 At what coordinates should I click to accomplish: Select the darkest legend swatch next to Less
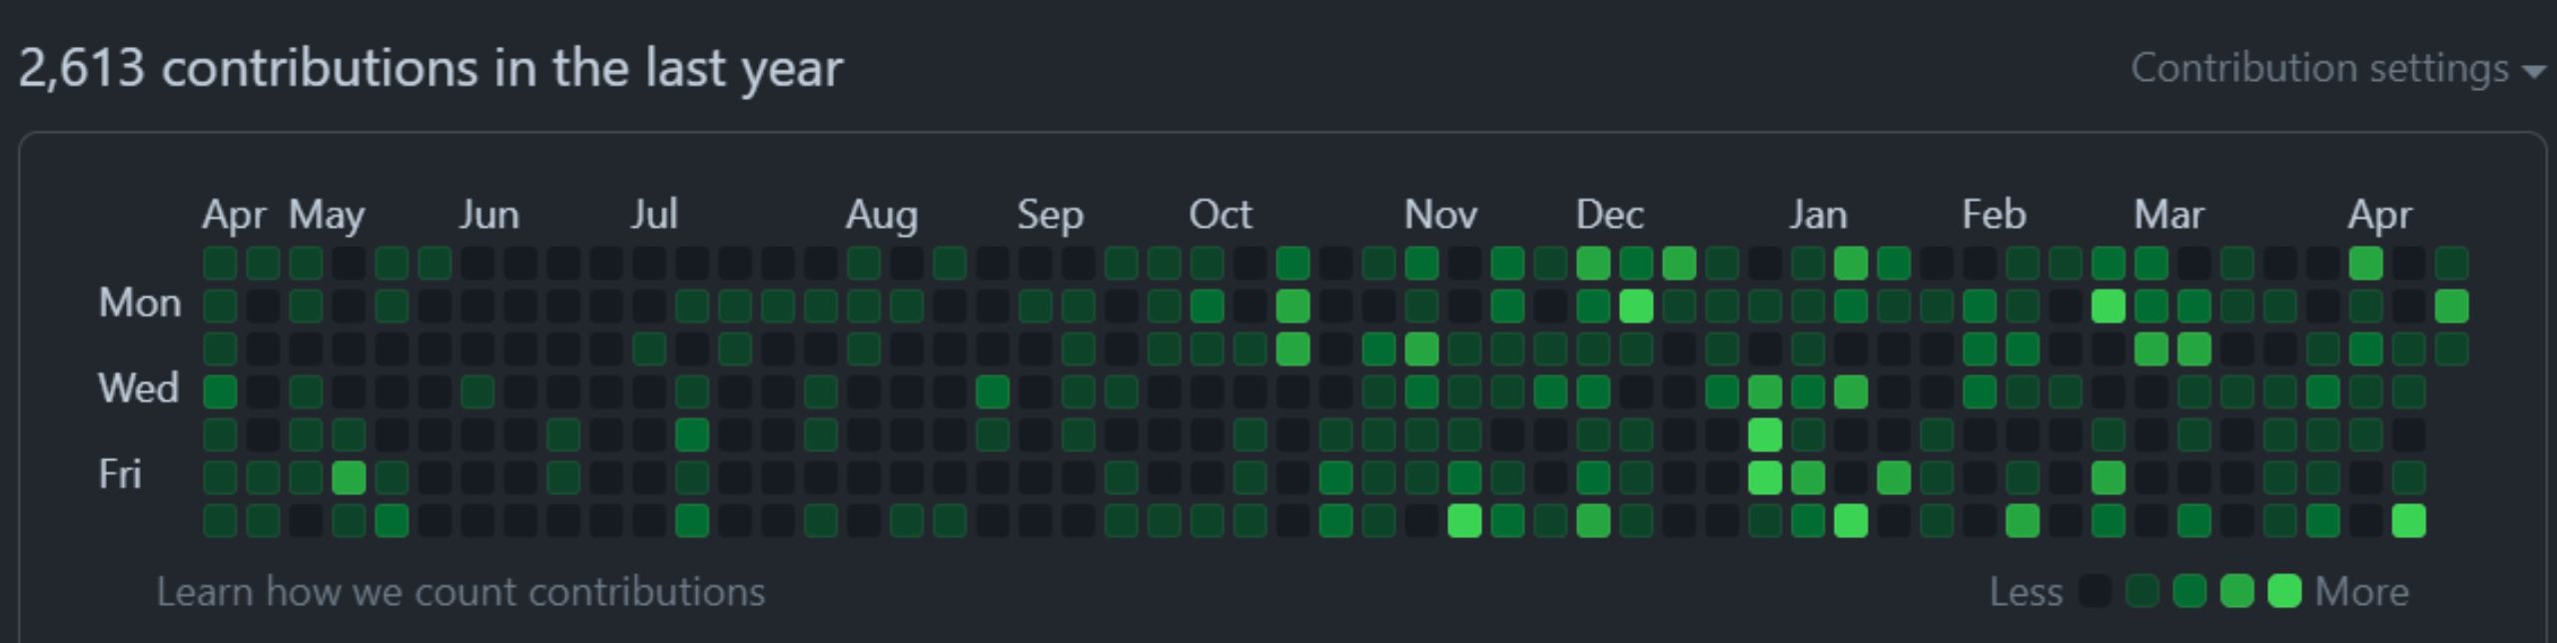tap(2095, 591)
